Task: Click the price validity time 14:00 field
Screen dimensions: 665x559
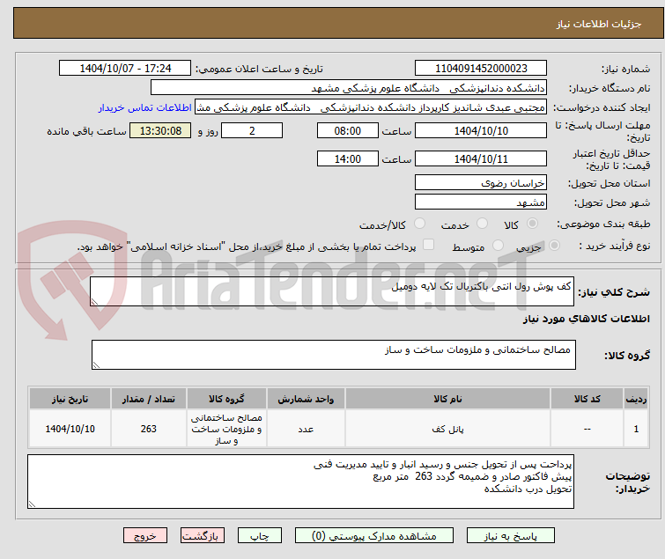Action: [348, 158]
